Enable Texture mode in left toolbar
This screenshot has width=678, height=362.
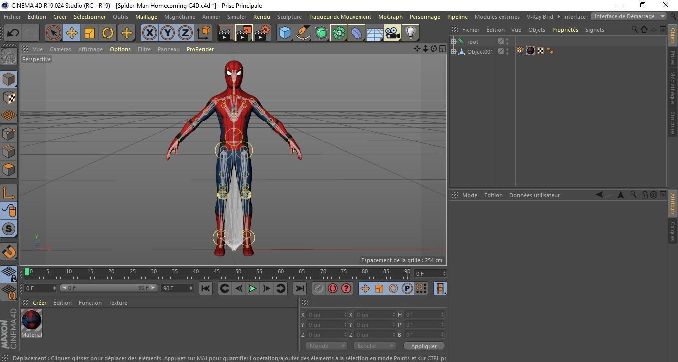9,97
